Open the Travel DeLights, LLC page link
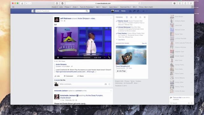 tap(123, 66)
